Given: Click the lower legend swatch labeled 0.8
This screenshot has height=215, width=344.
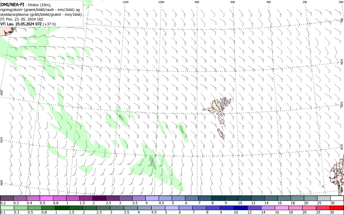Looking at the screenshot, I should (48, 208).
